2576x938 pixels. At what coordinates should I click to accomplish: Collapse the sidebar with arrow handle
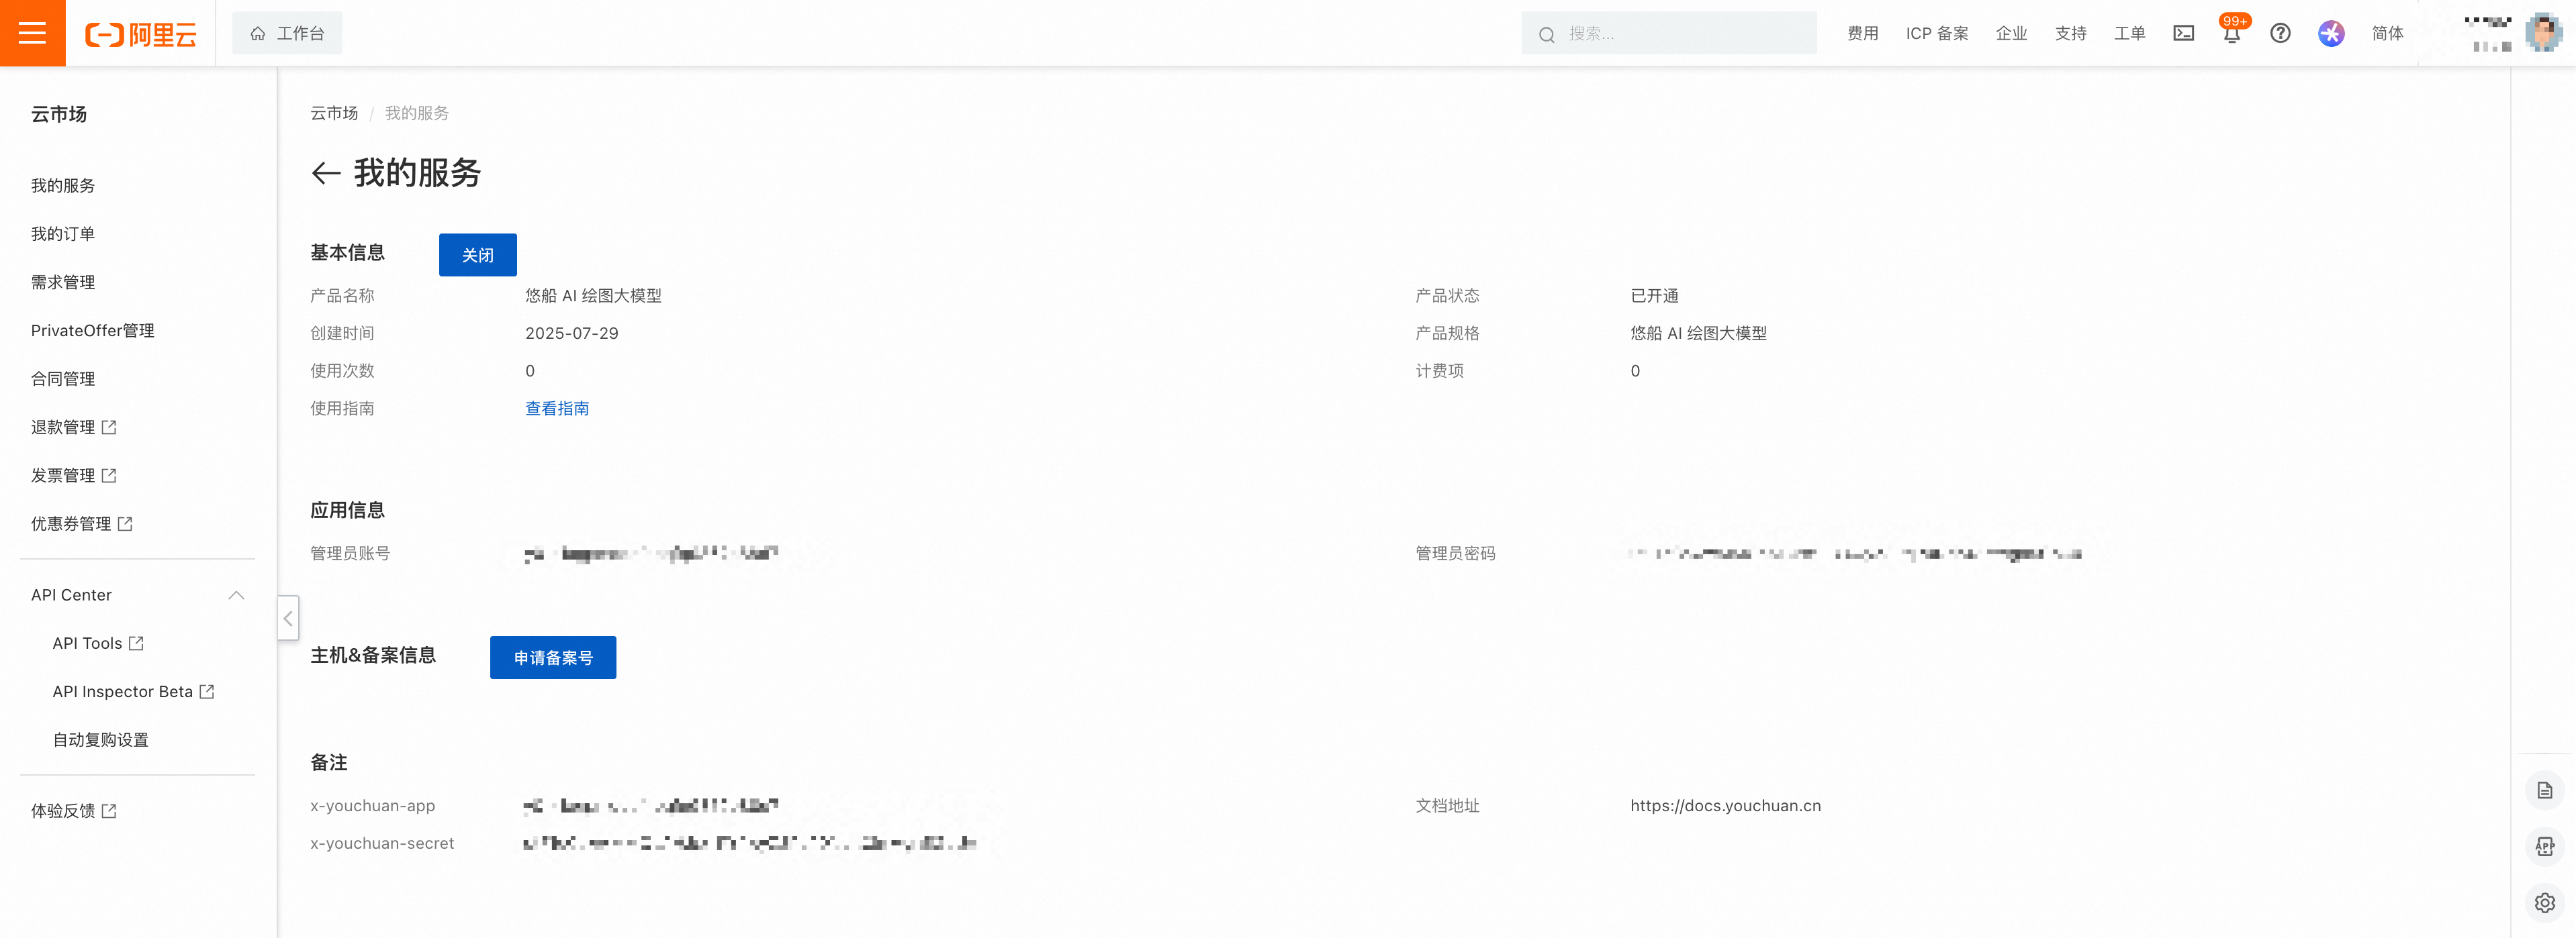click(x=288, y=619)
